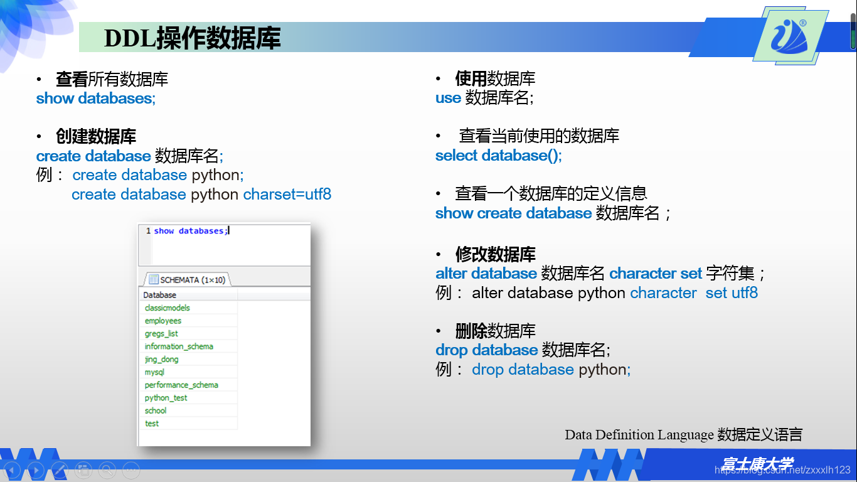Select the 'test' database row
Screen dimensions: 857x482
click(x=188, y=424)
